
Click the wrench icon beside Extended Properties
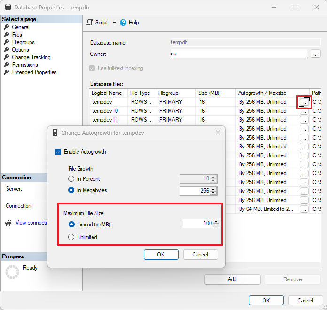click(x=7, y=72)
